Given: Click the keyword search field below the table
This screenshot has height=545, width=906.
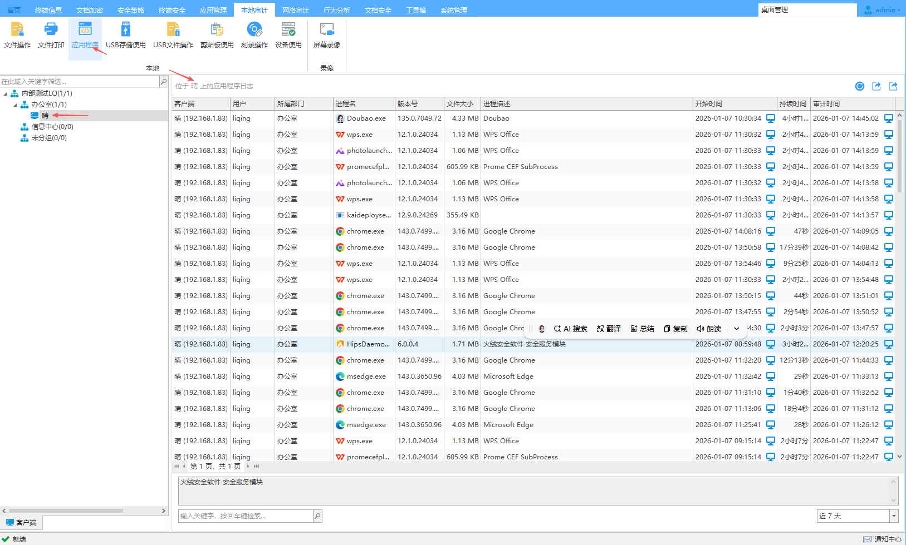Looking at the screenshot, I should [245, 516].
